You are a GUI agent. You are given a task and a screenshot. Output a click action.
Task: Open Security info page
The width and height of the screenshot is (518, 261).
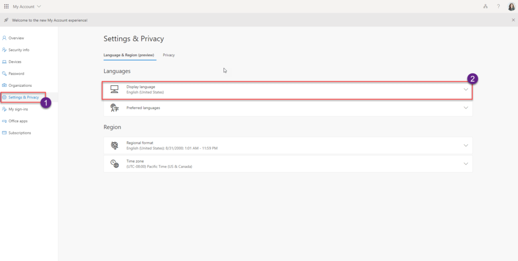(19, 50)
